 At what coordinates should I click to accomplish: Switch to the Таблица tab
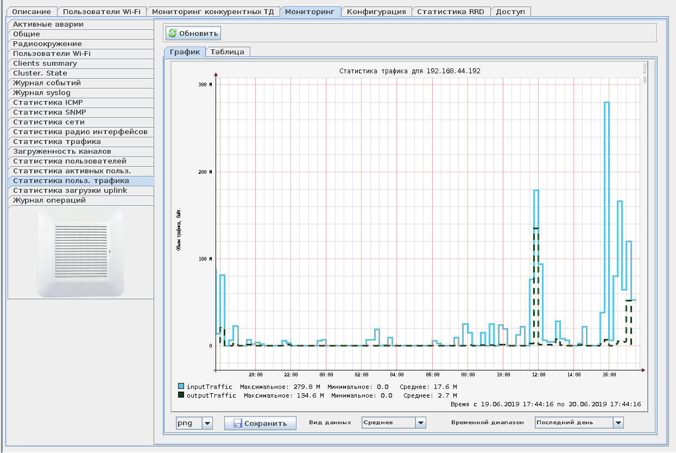tap(228, 52)
